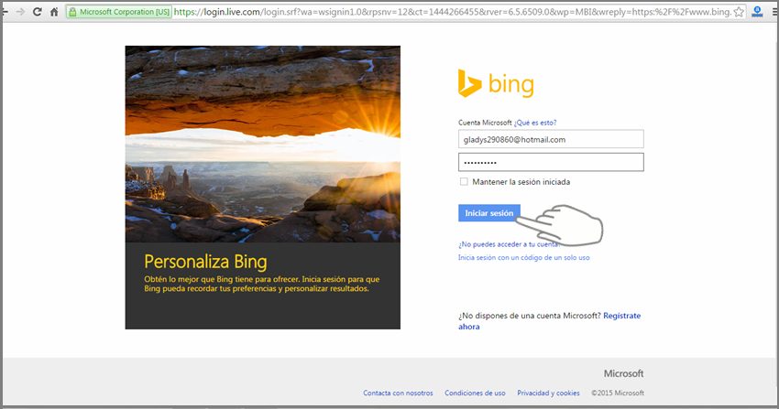This screenshot has width=779, height=409.
Task: Click the Iniciar sesión button
Action: point(488,212)
